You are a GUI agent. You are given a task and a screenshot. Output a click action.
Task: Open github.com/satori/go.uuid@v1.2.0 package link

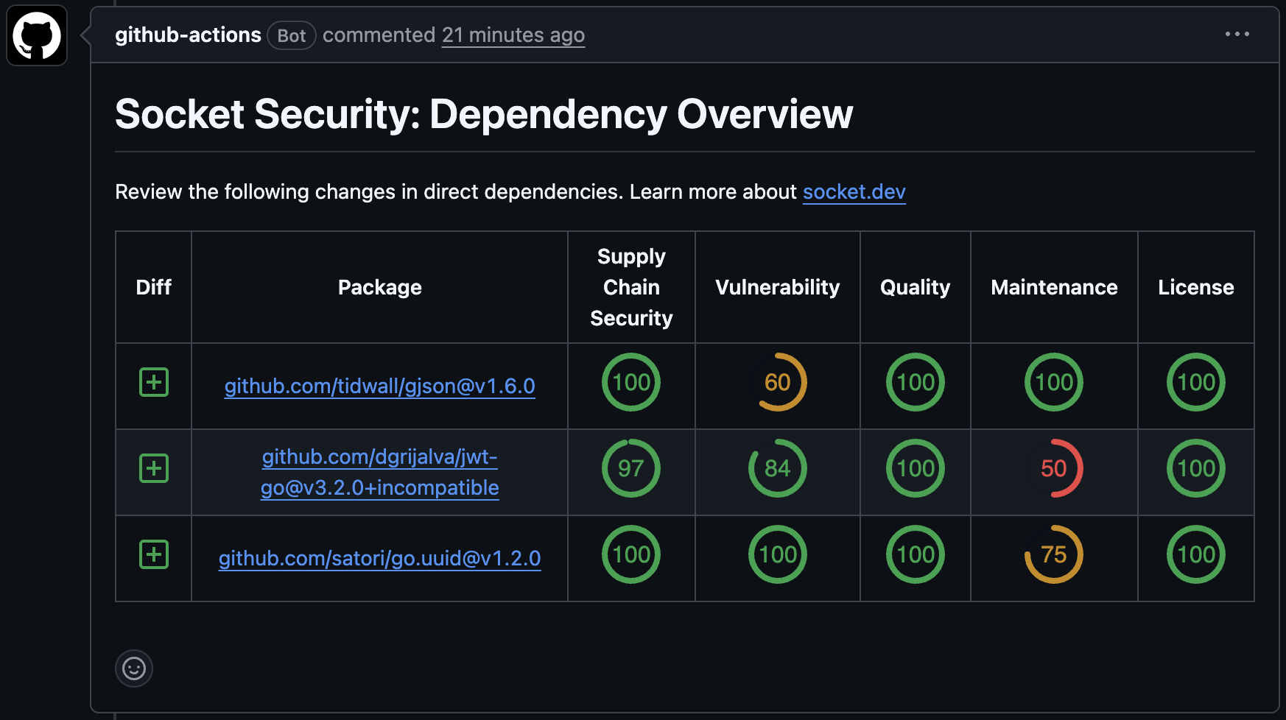pos(379,558)
